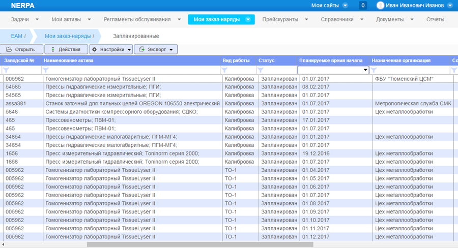Viewport: 458px width, 248px height.
Task: Expand the Настройки dropdown button
Action: tap(110, 49)
